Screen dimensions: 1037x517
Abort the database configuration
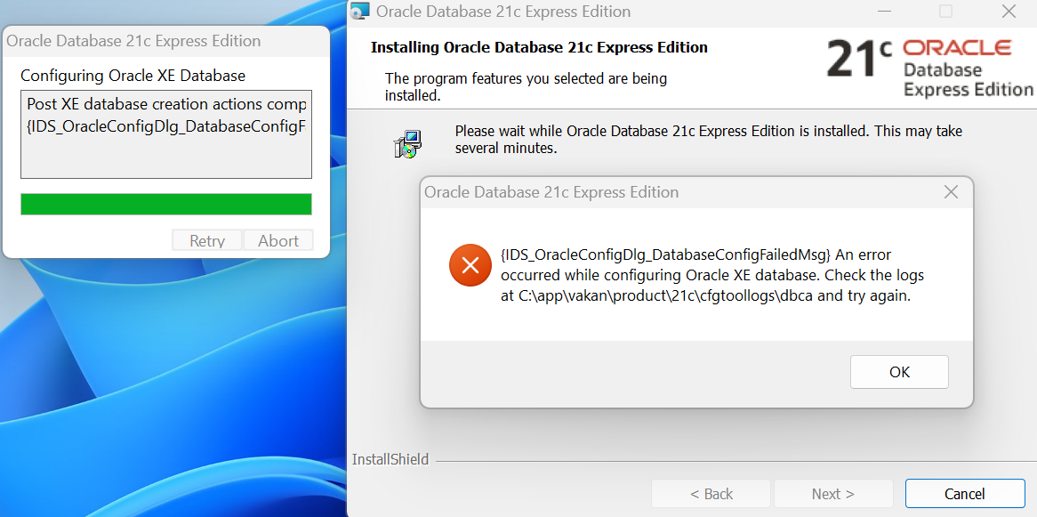click(x=278, y=240)
